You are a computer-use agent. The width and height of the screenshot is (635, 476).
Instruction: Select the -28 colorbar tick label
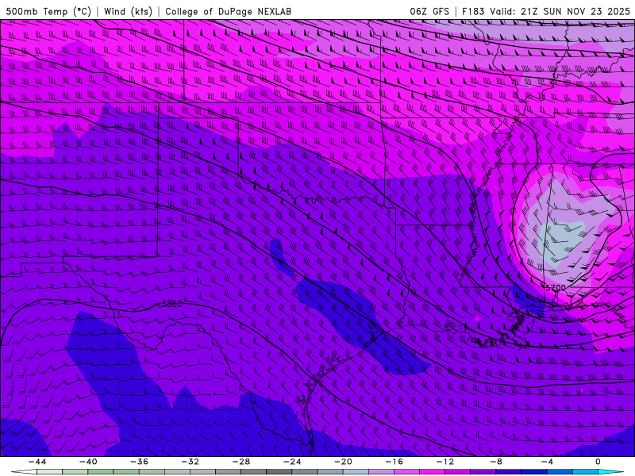click(241, 462)
